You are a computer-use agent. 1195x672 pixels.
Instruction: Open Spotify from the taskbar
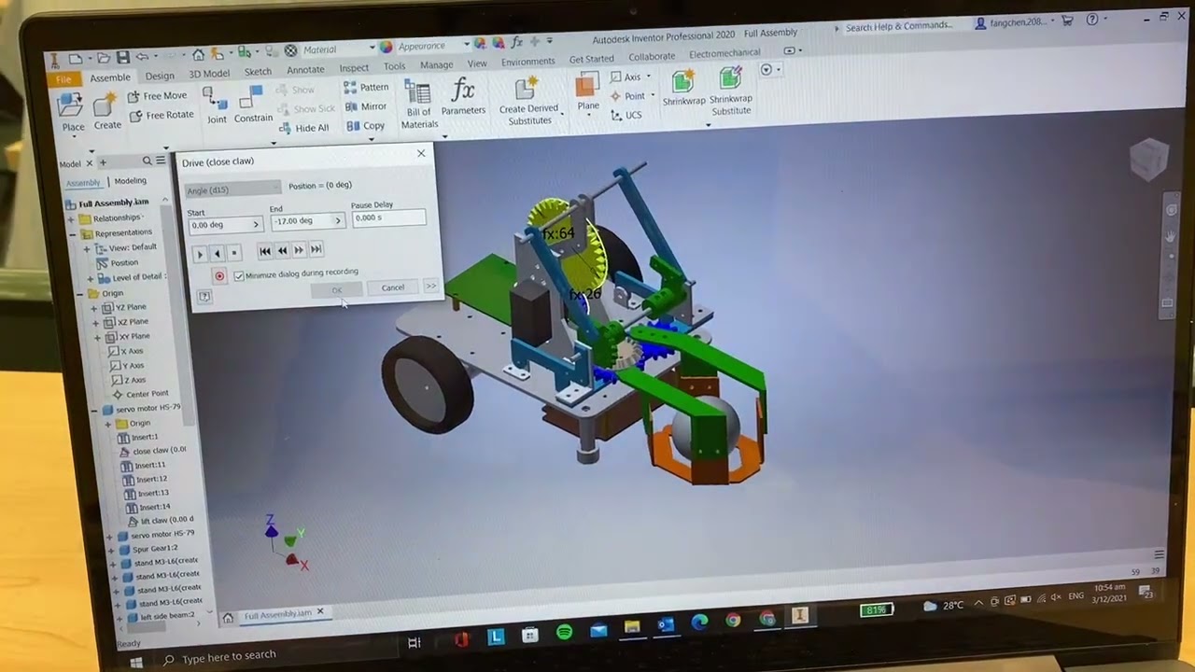pyautogui.click(x=564, y=633)
